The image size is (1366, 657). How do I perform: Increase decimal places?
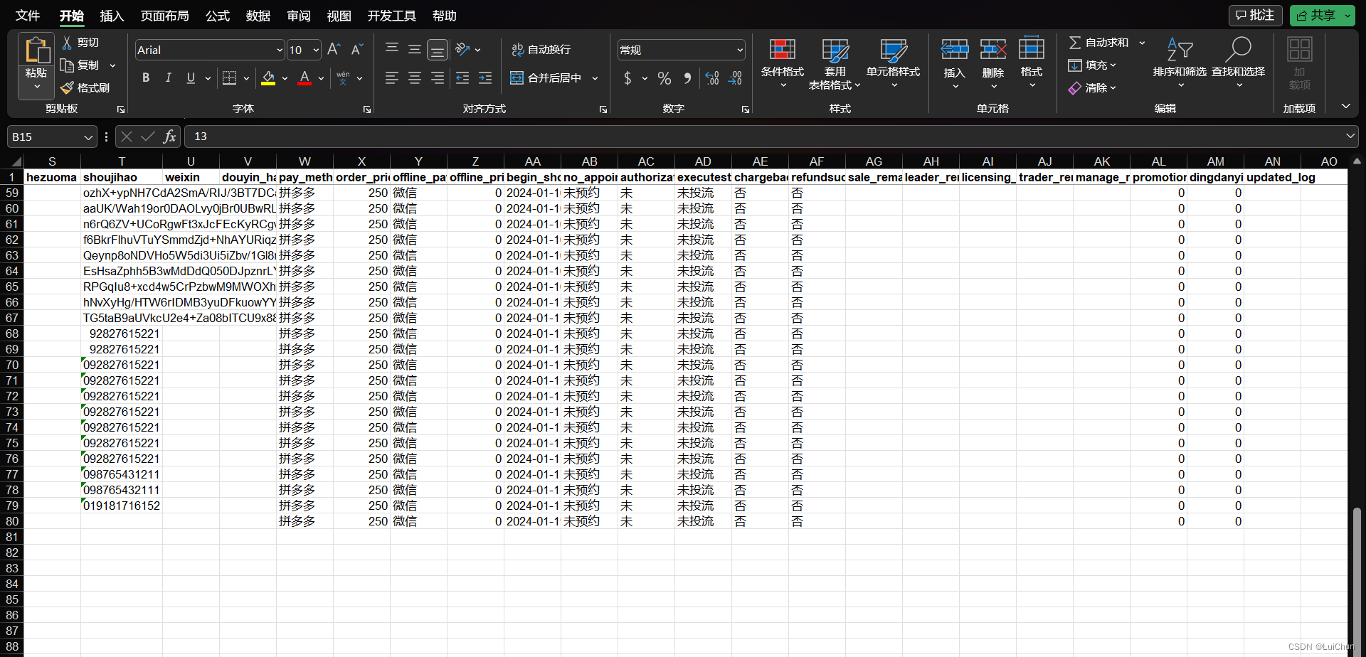(x=712, y=78)
